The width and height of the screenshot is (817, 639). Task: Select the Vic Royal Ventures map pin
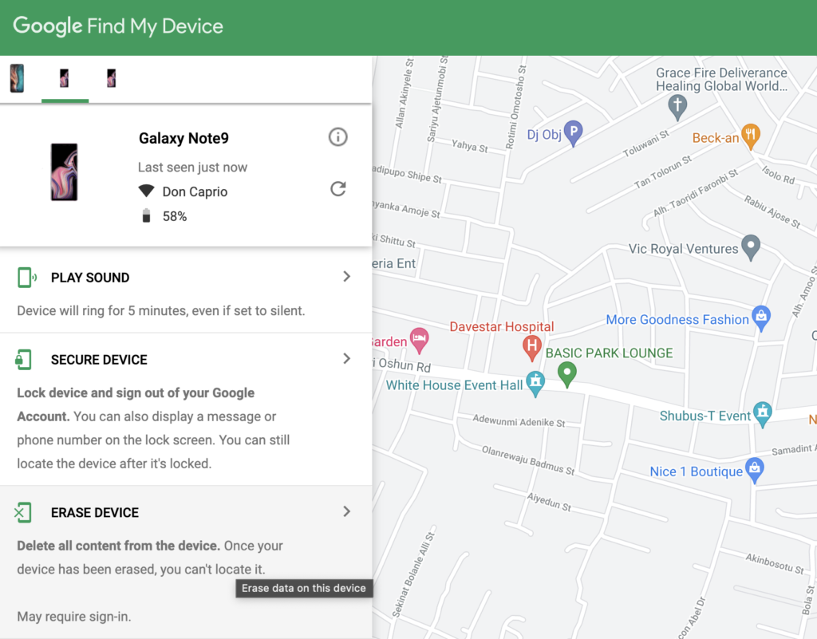751,247
